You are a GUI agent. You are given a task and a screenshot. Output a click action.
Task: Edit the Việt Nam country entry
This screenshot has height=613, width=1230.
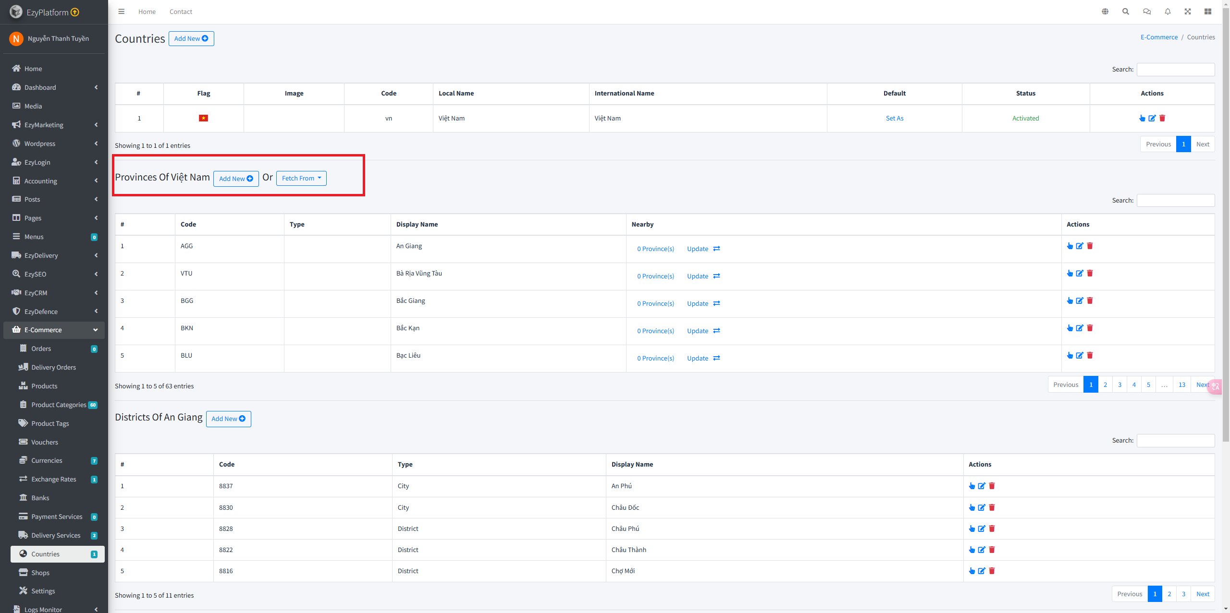1152,118
